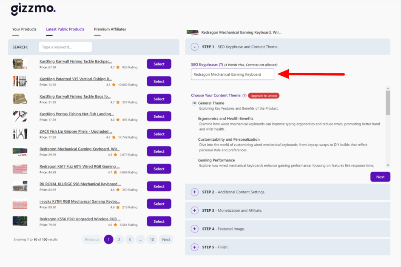Screen dimensions: 401x267
Task: Click Select for RK ROYAL KLUDGE S98
Action: pos(159,186)
